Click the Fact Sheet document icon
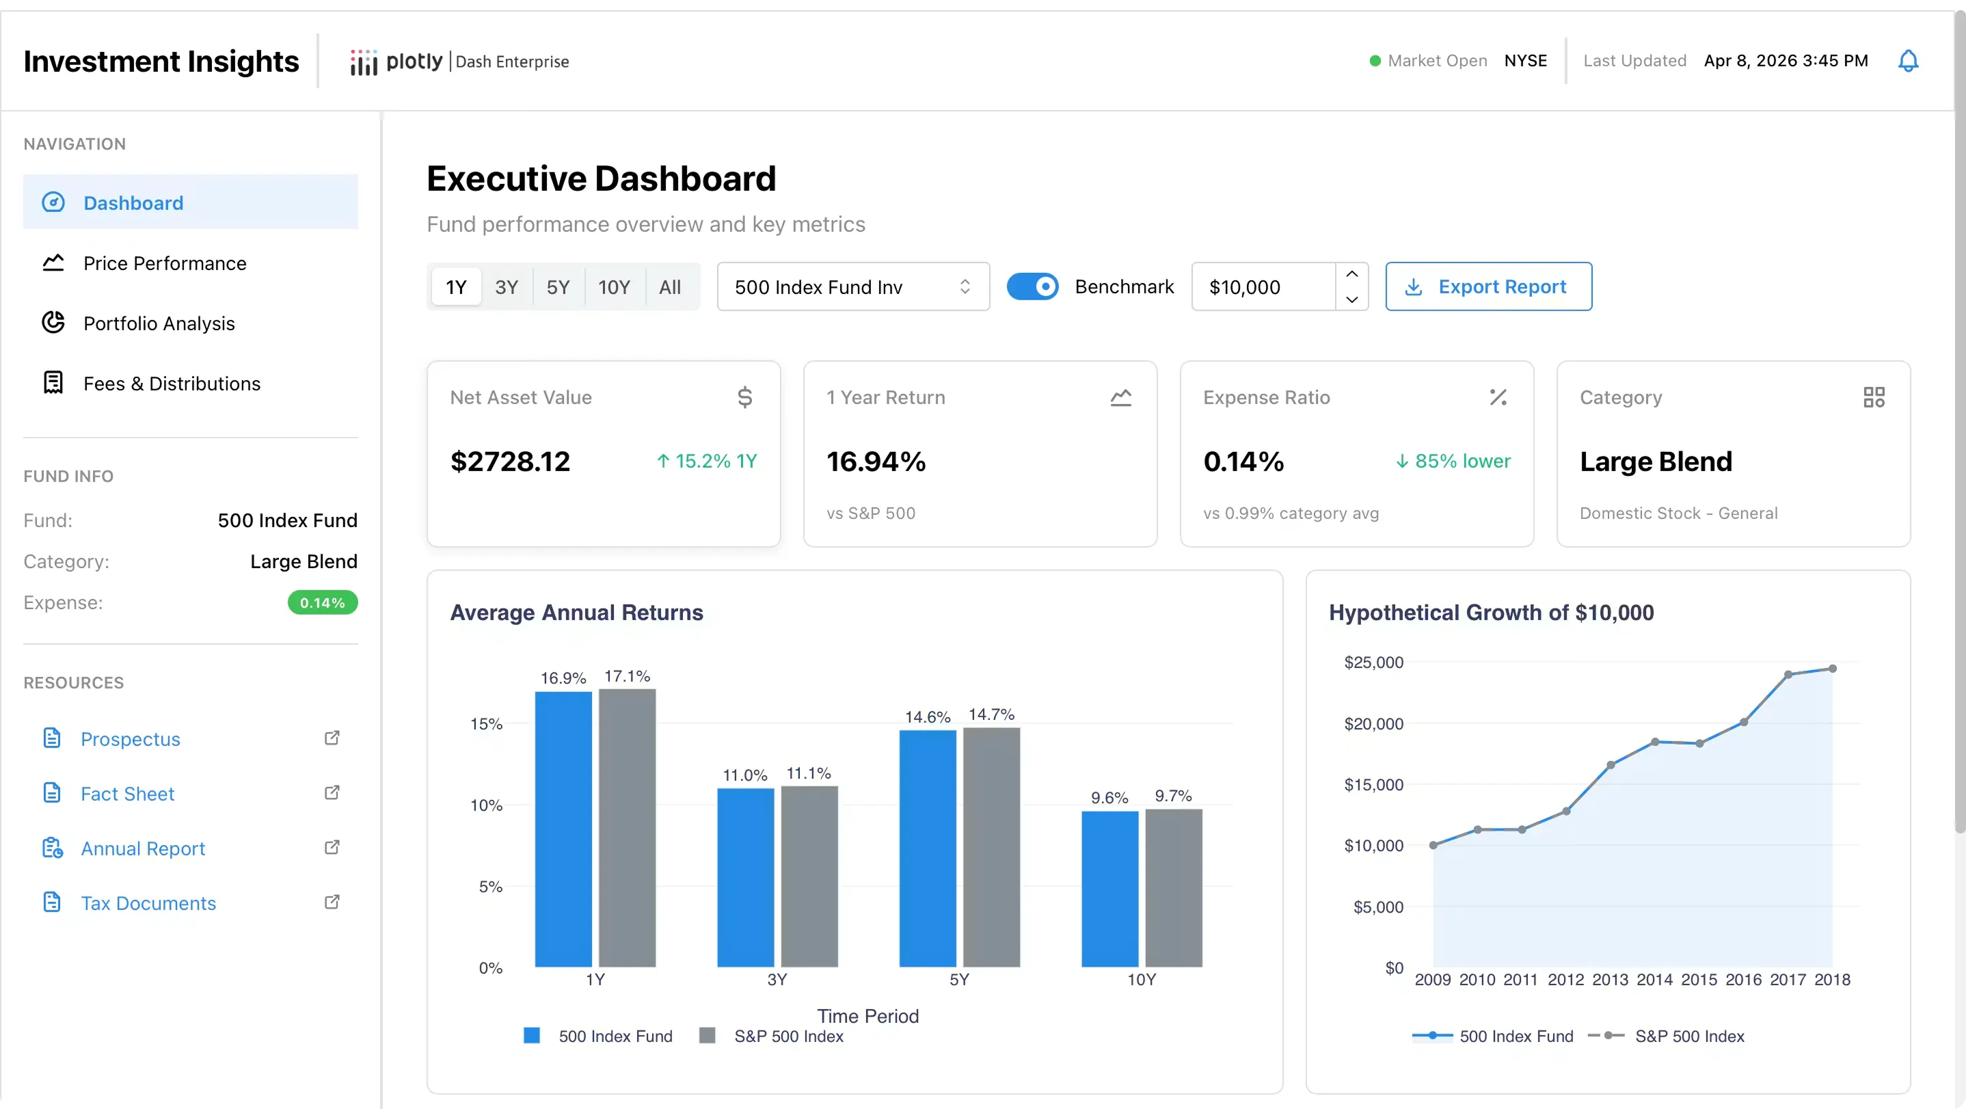 52,793
